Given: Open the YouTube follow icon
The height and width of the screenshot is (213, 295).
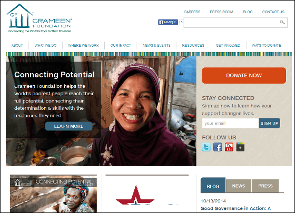Looking at the screenshot, I should [x=229, y=147].
